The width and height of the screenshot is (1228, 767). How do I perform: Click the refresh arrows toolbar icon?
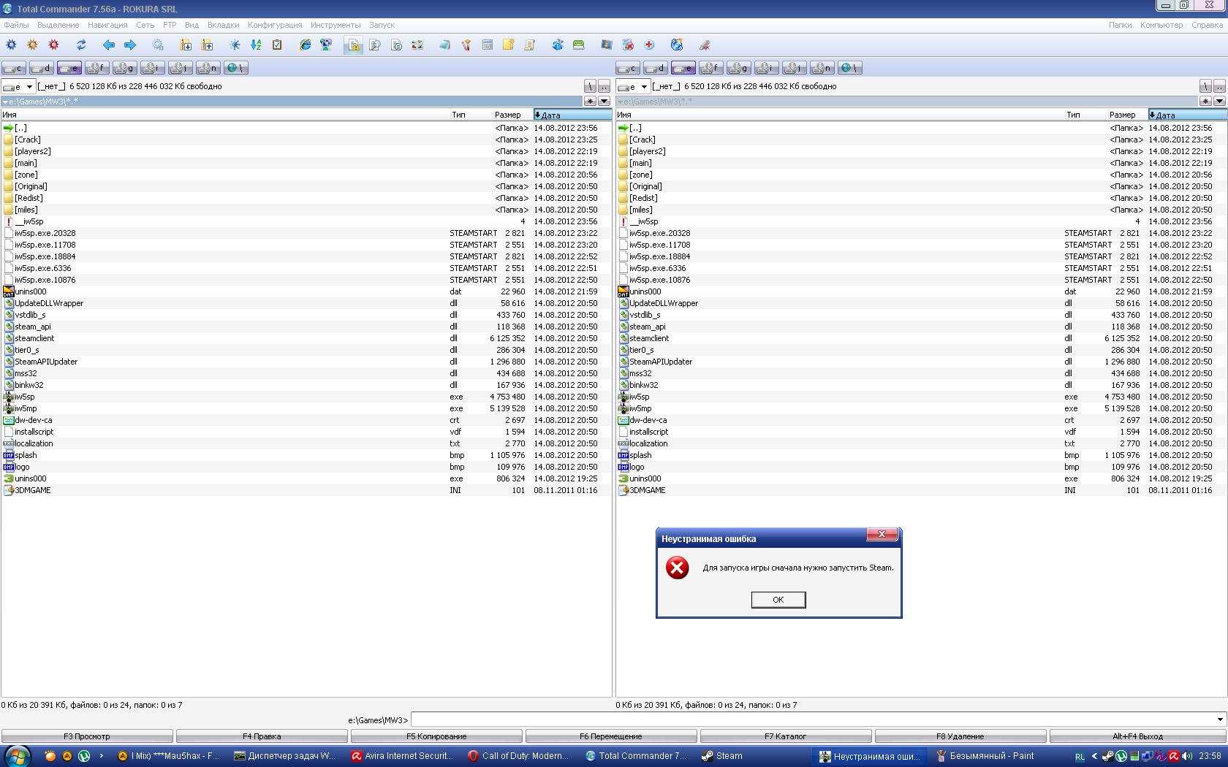(81, 45)
